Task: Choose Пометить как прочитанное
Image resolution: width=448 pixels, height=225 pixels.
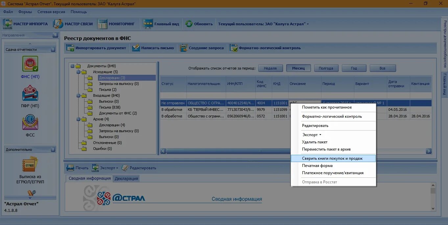Action: point(333,107)
